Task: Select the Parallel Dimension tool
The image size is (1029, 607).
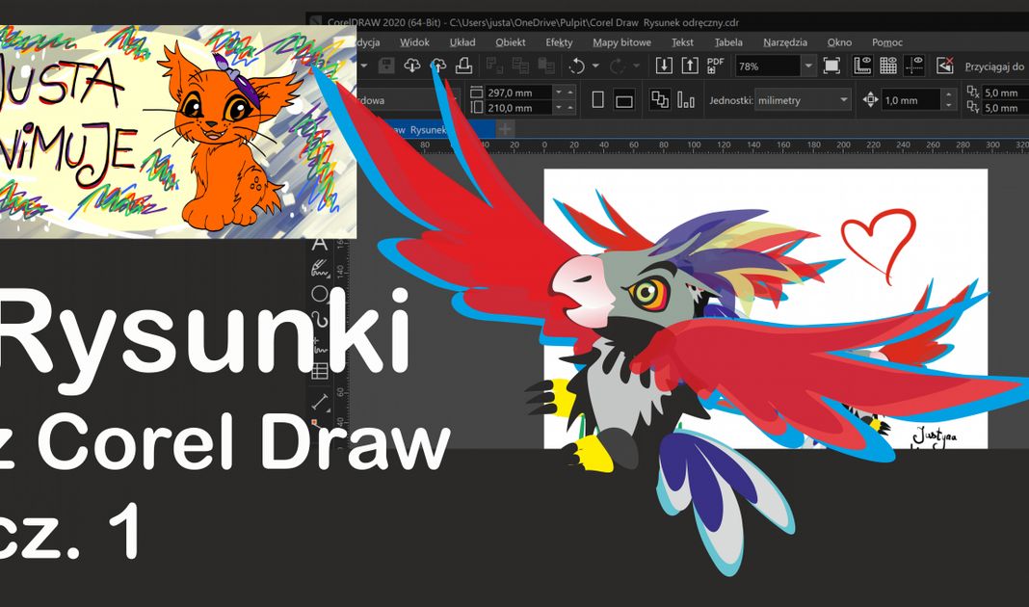Action: [319, 399]
